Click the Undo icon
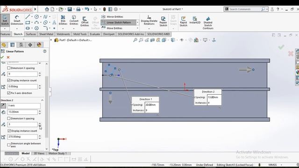The width and height of the screenshot is (299, 168). click(x=87, y=9)
